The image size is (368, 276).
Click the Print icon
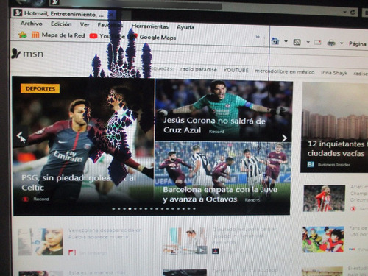[x=331, y=43]
